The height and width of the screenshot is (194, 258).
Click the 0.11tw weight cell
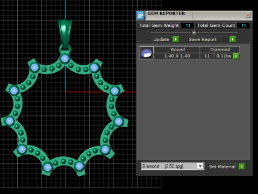point(224,56)
